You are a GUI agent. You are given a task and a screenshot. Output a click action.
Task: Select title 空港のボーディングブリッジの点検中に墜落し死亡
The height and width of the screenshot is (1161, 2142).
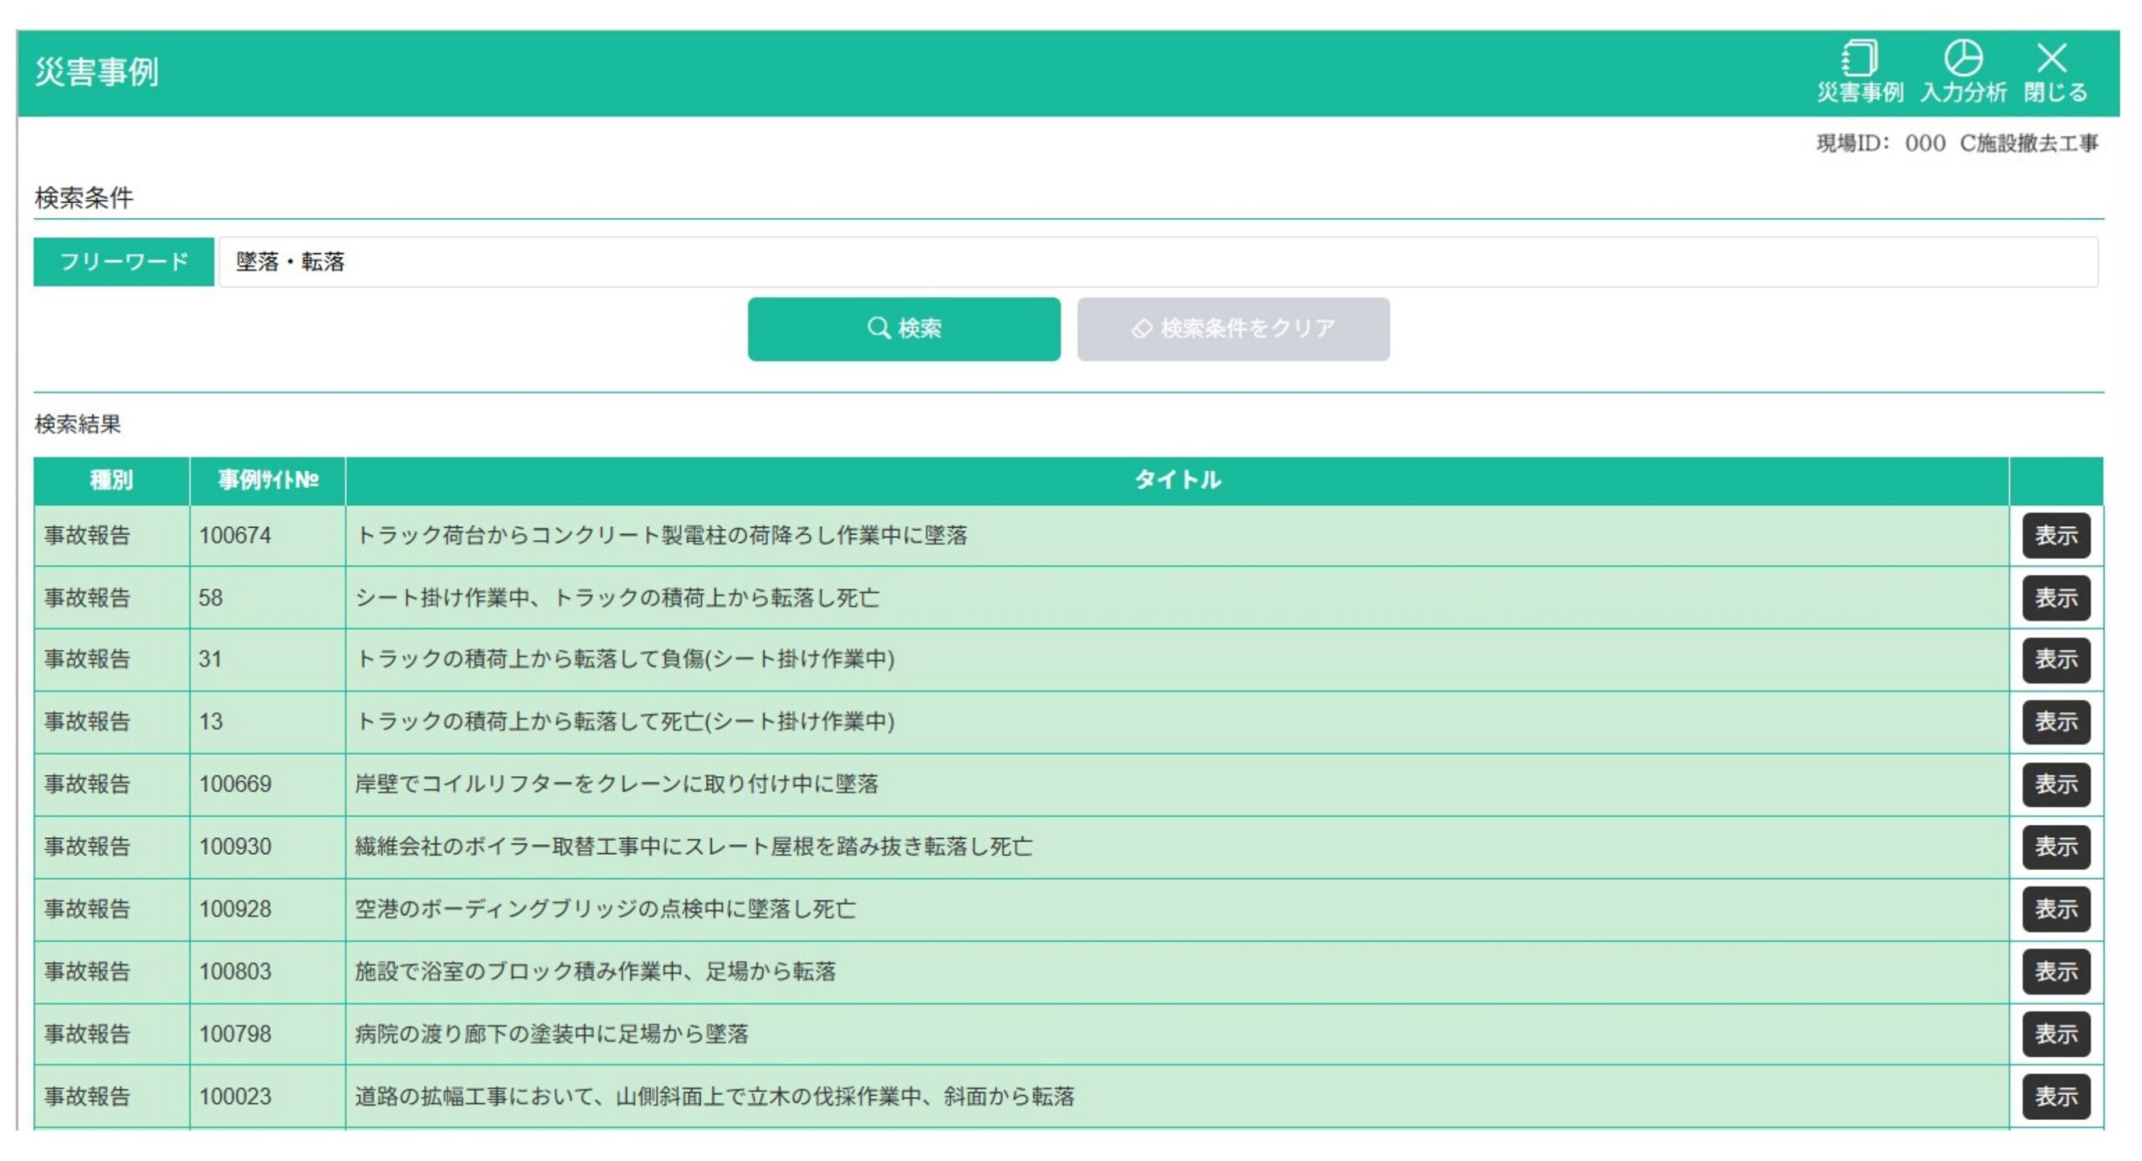coord(606,909)
